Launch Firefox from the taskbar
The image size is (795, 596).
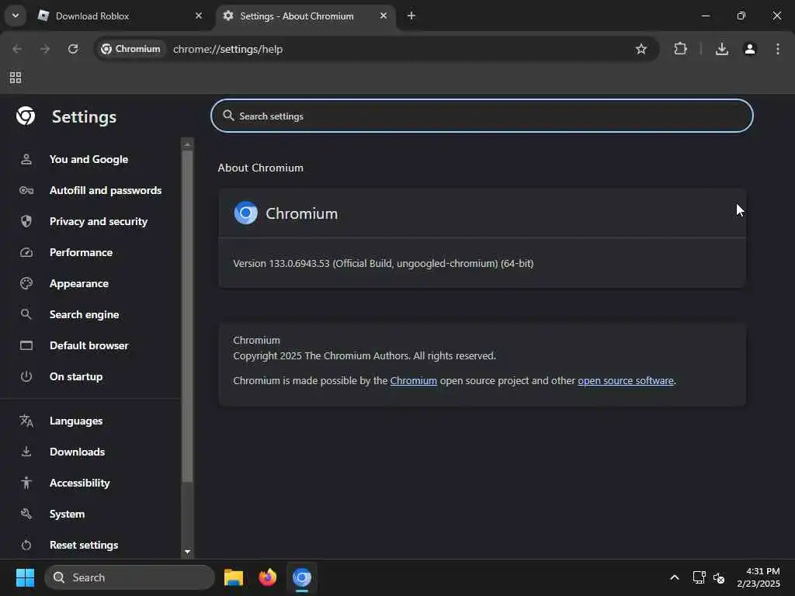(x=268, y=577)
